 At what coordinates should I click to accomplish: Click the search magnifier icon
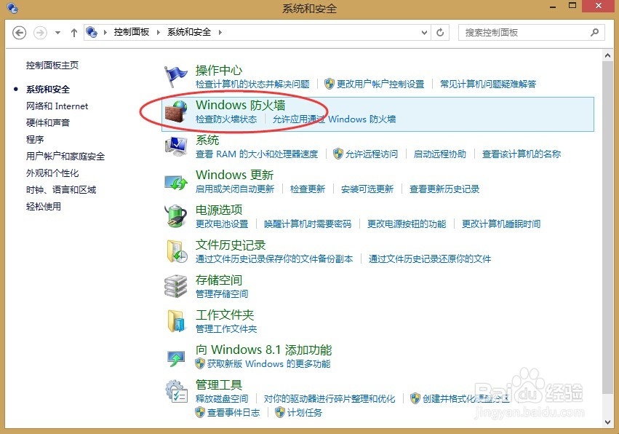pos(594,33)
